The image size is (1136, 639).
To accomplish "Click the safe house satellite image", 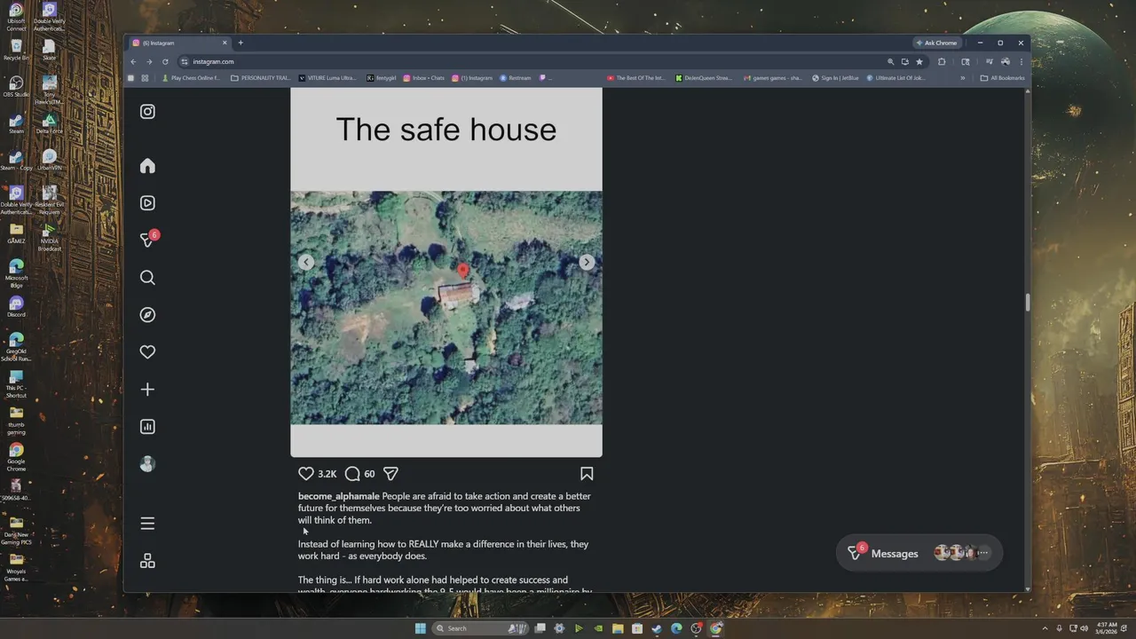I will pos(446,308).
